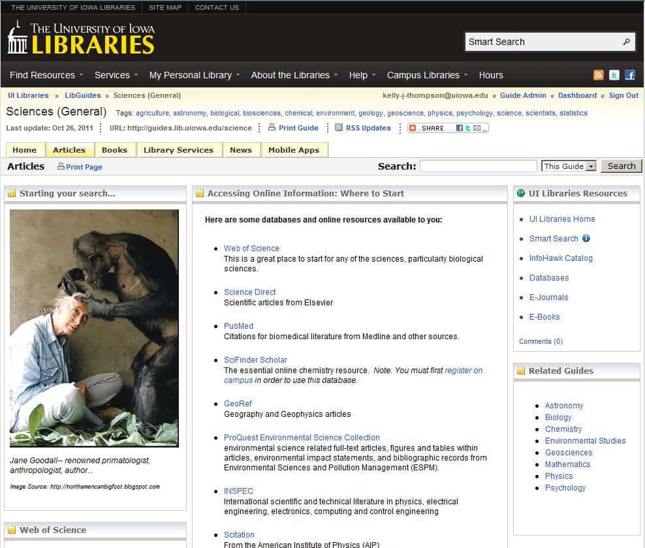Open the Facebook icon in the top toolbar

coord(629,75)
